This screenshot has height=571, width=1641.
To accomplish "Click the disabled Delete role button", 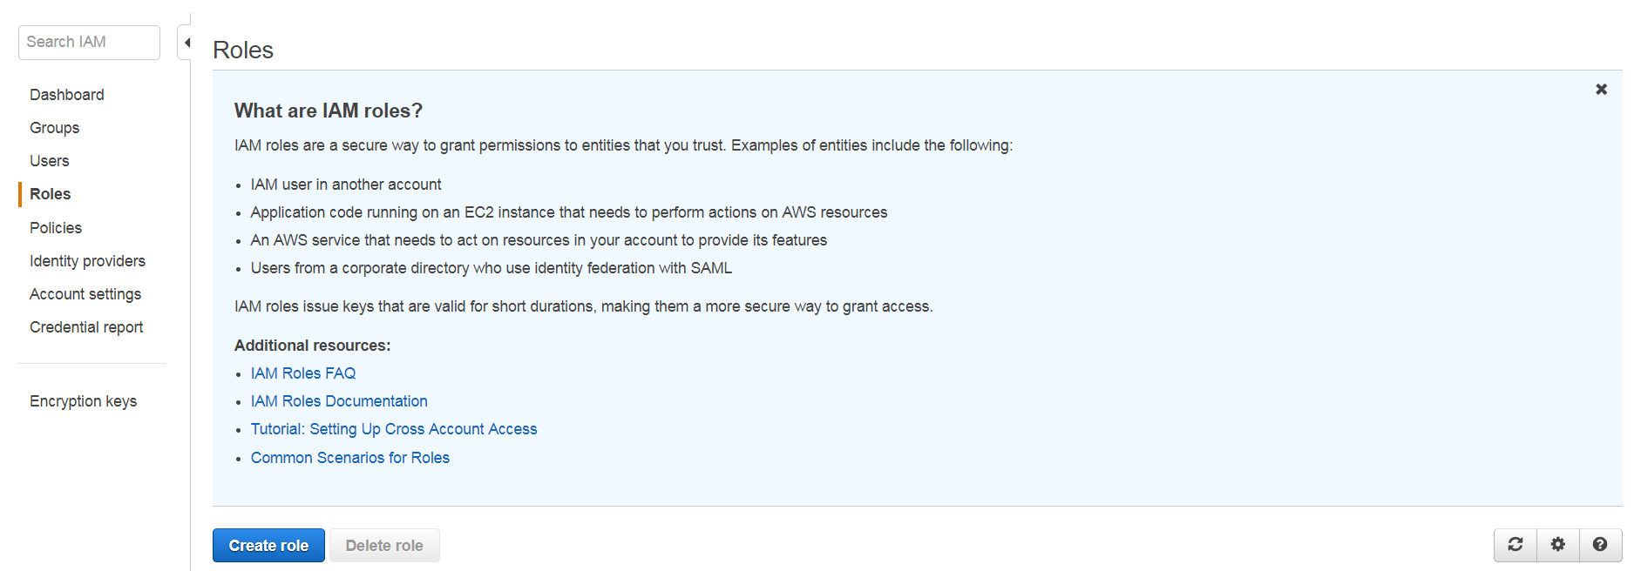I will 384,545.
